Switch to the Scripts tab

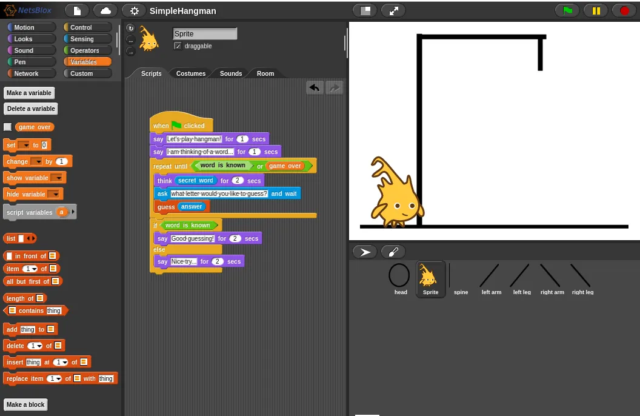[151, 73]
